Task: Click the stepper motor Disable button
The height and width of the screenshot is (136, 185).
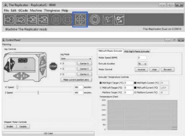Action: pos(23,127)
